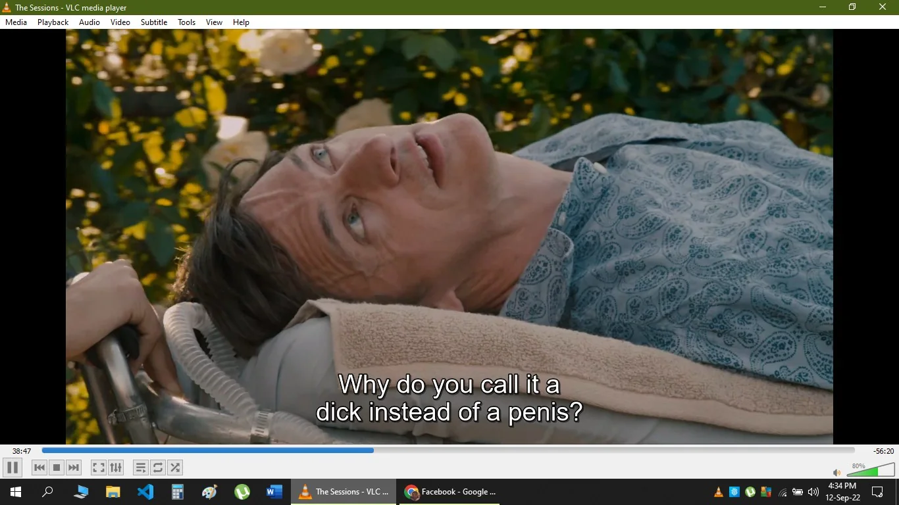
Task: Switch the remaining time display -56:20
Action: click(884, 451)
